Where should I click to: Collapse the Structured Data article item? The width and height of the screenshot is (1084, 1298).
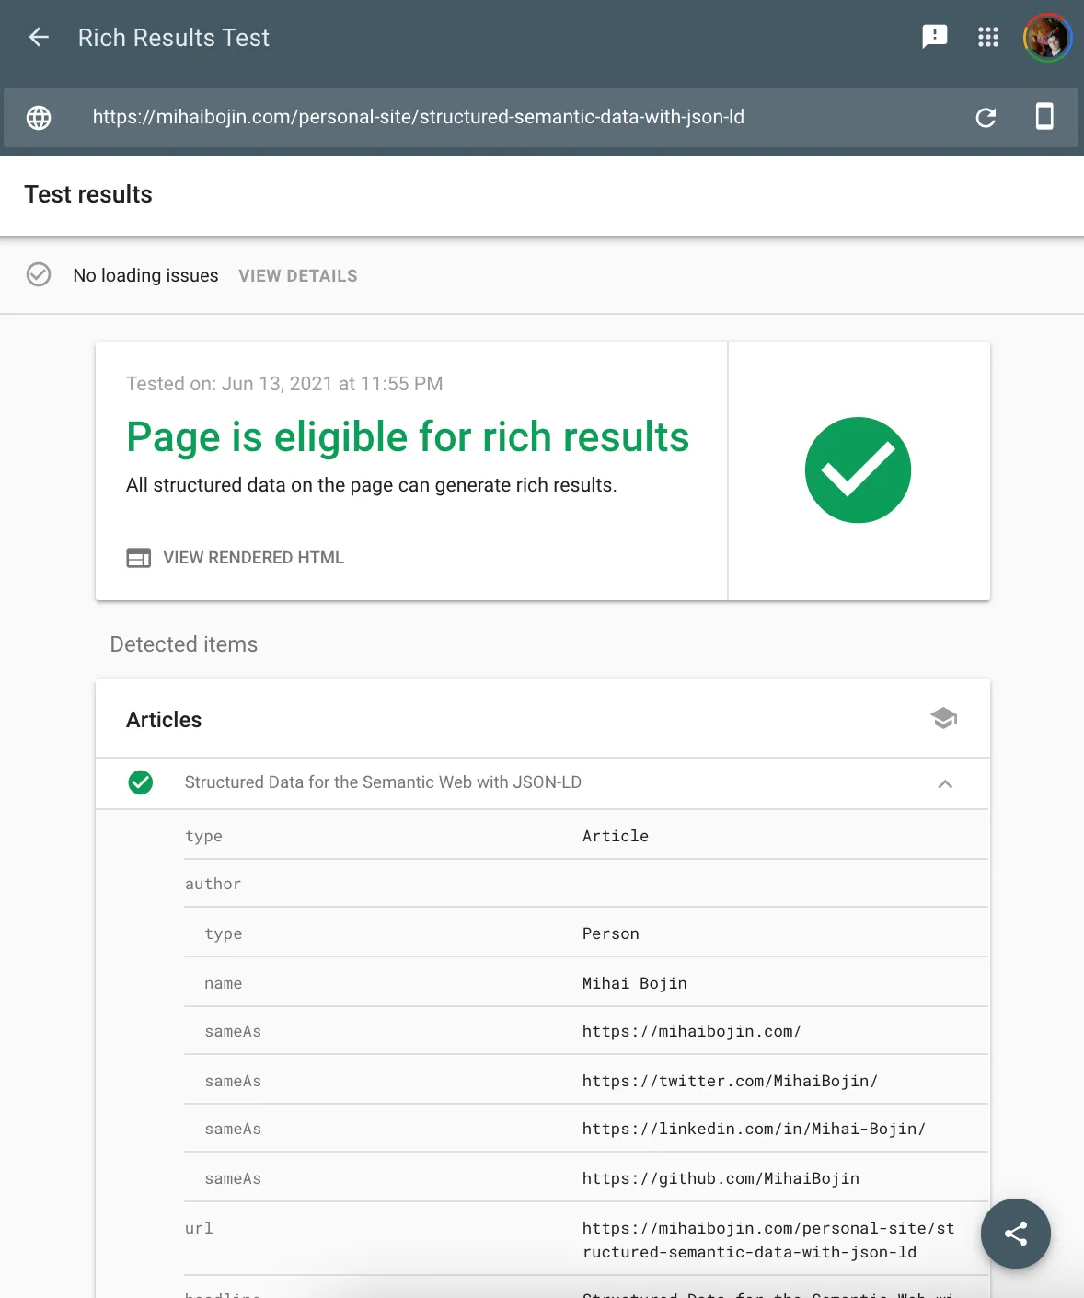945,783
